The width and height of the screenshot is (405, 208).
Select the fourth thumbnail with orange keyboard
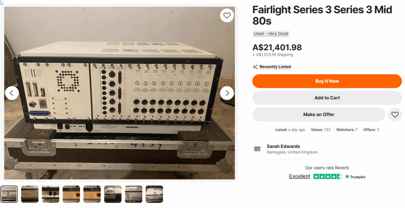tap(71, 194)
